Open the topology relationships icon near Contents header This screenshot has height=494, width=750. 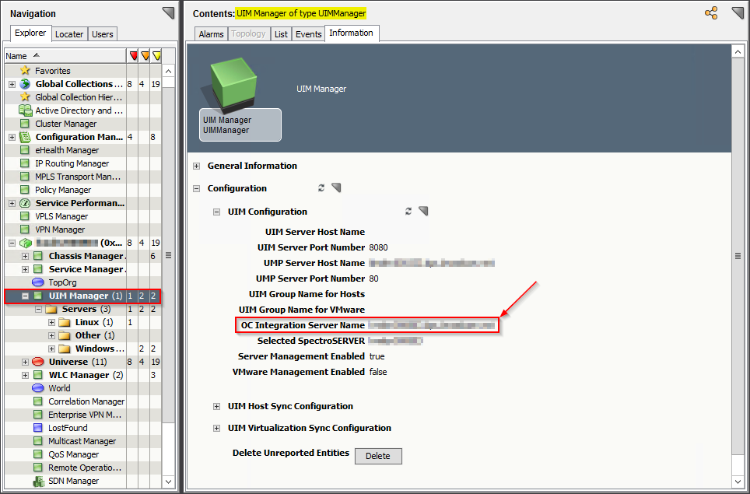[x=710, y=12]
